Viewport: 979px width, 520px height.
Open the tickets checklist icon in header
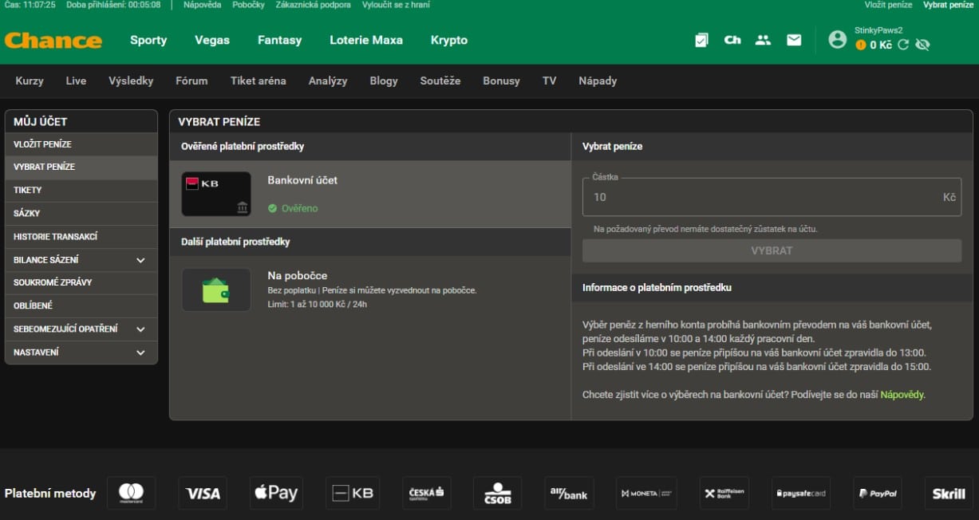[701, 40]
